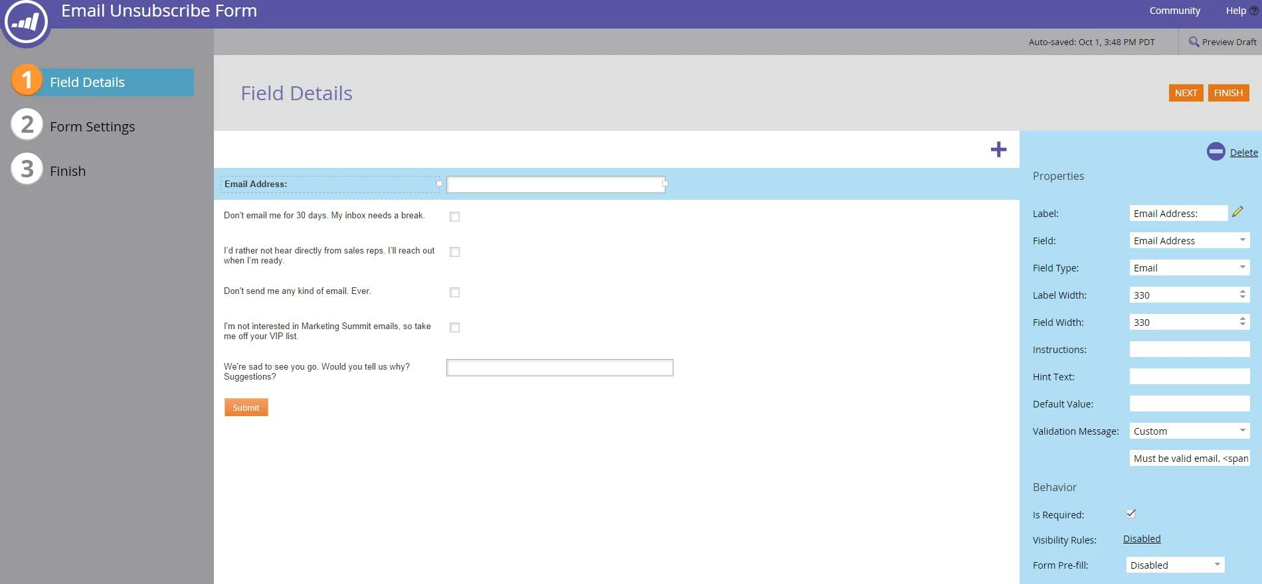Click the Hint Text input field
The image size is (1262, 584).
pos(1189,376)
